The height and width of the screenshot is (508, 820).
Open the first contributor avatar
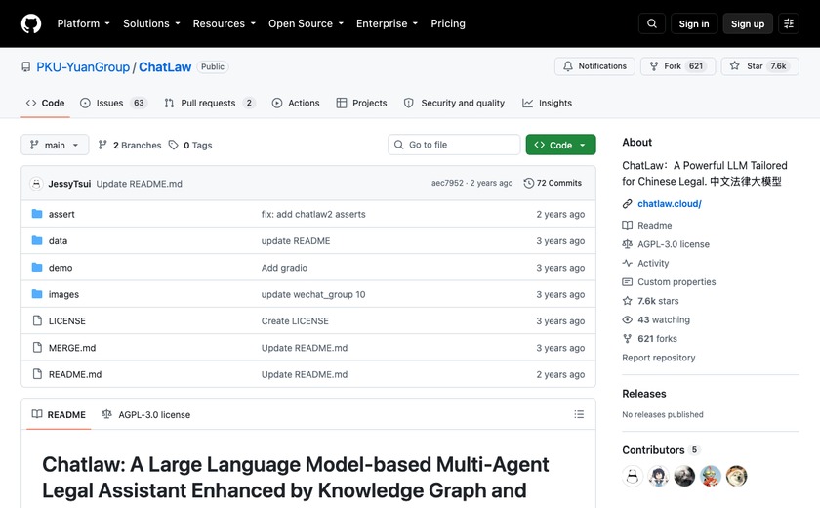coord(633,476)
